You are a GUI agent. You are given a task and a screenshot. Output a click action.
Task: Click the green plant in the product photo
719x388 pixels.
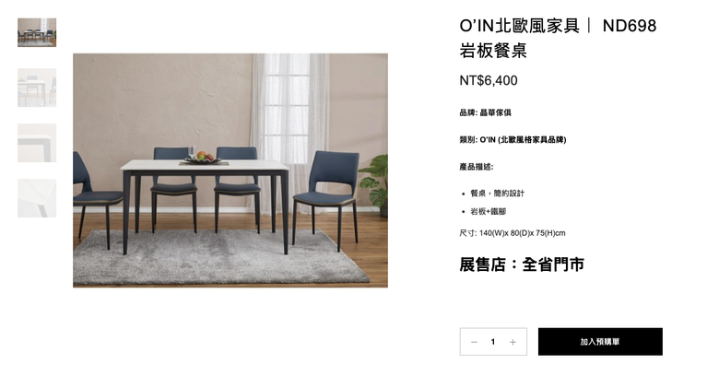pos(375,183)
